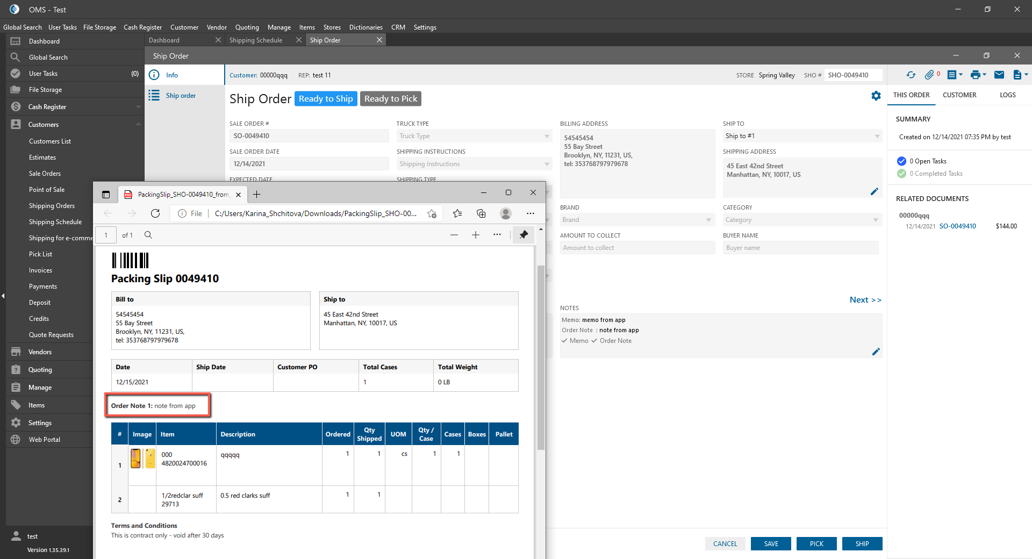Click the SHIP button
Screen dimensions: 1032x559
[862, 544]
